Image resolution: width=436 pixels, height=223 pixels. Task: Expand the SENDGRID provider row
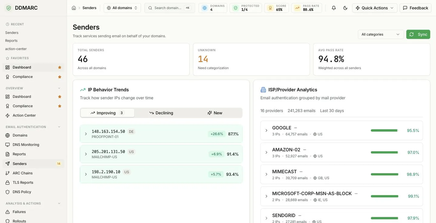[x=266, y=218]
